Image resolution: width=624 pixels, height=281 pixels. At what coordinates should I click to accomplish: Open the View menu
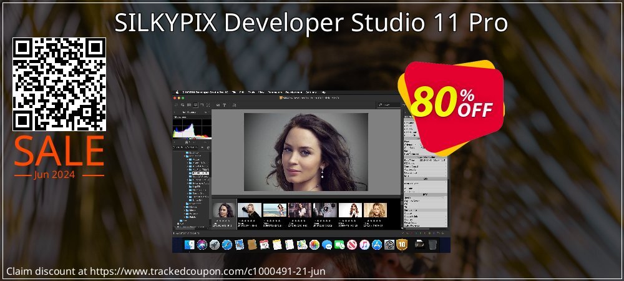click(261, 92)
